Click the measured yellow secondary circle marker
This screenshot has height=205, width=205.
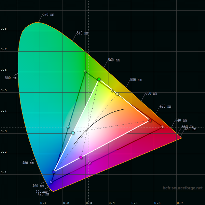(x=117, y=94)
